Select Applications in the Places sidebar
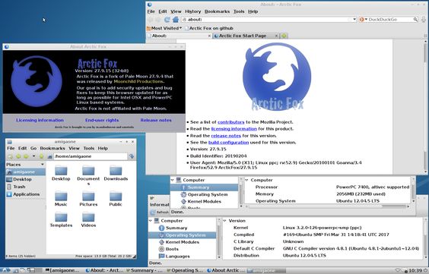 [x=26, y=194]
